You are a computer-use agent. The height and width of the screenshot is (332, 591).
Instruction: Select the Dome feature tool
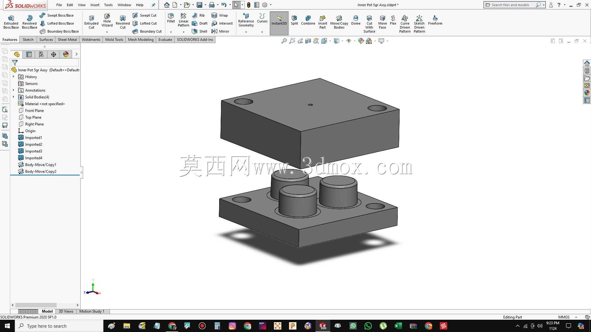pos(356,20)
